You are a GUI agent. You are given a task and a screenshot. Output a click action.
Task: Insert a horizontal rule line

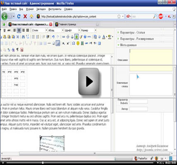(x=49, y=43)
